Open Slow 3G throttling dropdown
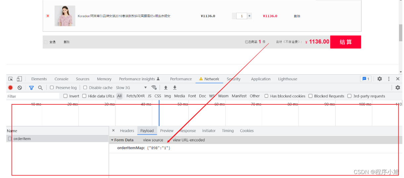The width and height of the screenshot is (404, 178). click(131, 88)
